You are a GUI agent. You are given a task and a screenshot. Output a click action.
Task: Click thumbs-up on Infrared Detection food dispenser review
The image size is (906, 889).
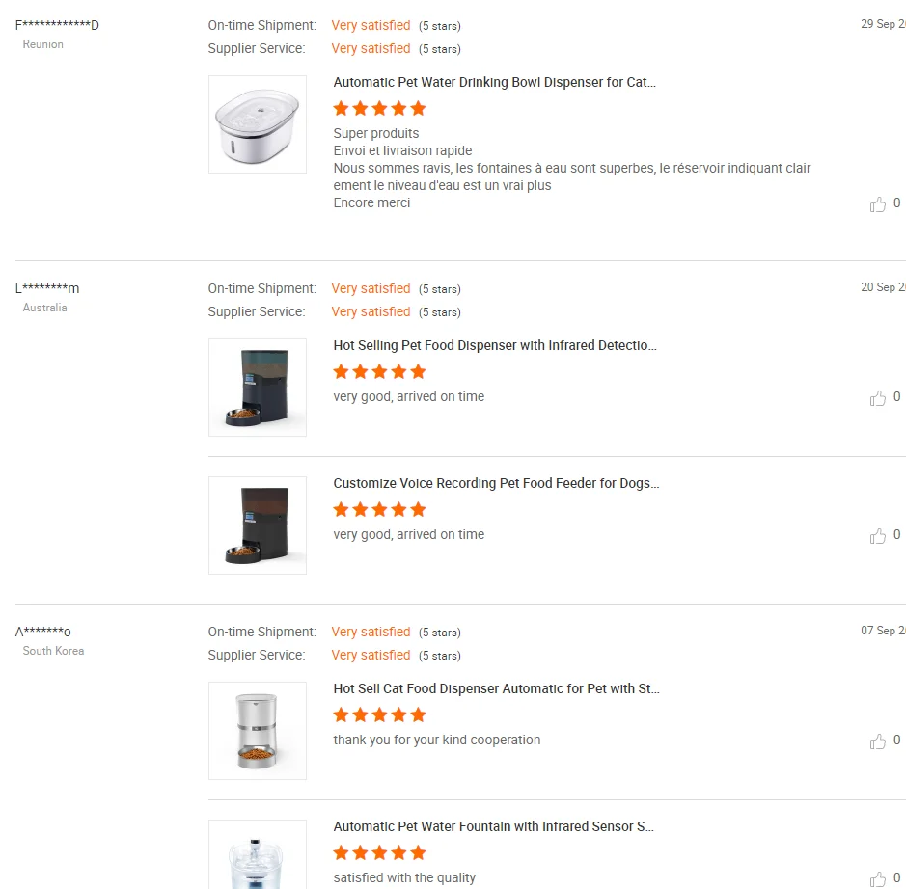coord(877,398)
